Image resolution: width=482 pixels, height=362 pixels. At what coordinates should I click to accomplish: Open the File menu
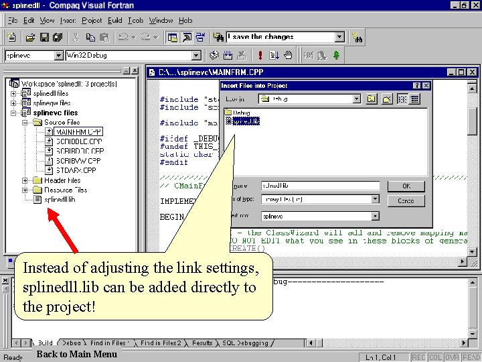(13, 20)
